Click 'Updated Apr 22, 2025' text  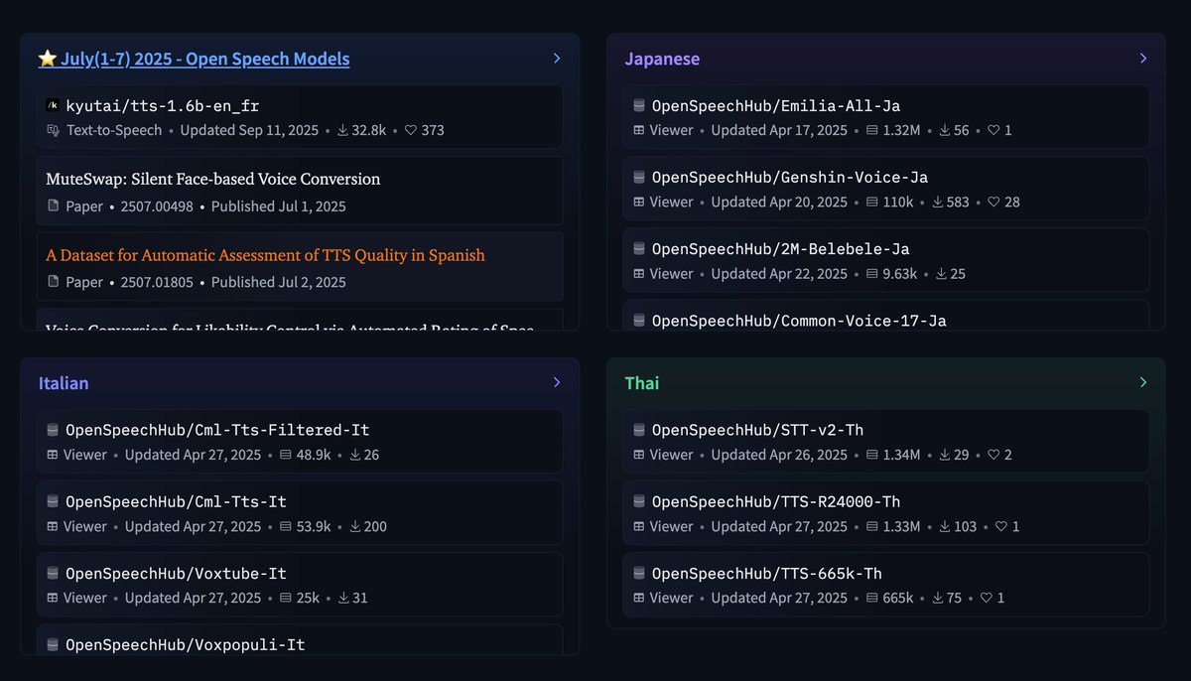[779, 273]
